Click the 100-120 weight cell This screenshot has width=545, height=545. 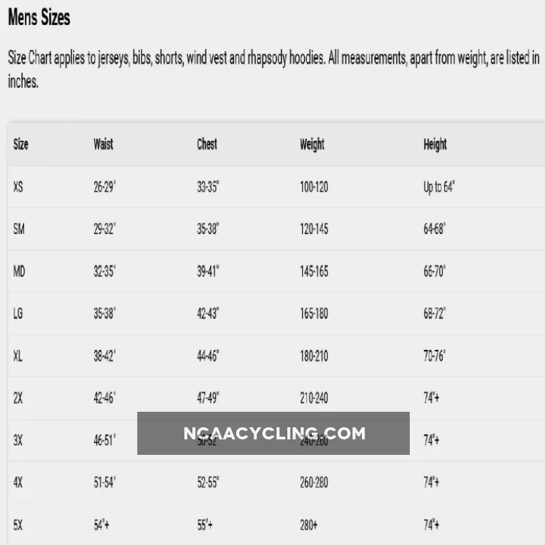tap(314, 187)
